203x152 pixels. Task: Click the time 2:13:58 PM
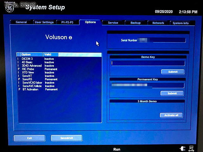pos(188,12)
